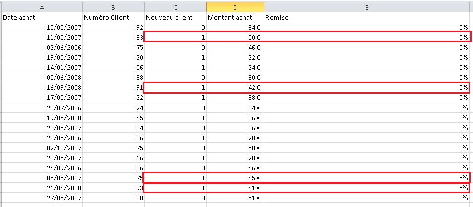Select column B header
Screen dimensions: 473x207
[113, 7]
